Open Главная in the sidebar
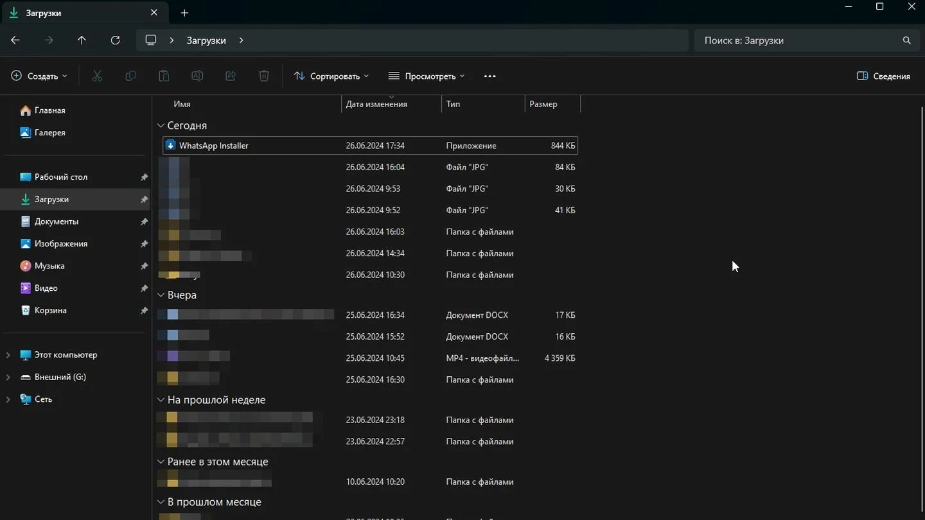The image size is (925, 520). [49, 110]
